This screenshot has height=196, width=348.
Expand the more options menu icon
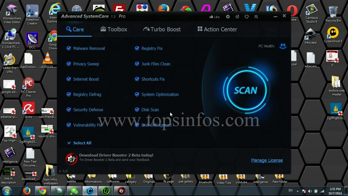[256, 17]
